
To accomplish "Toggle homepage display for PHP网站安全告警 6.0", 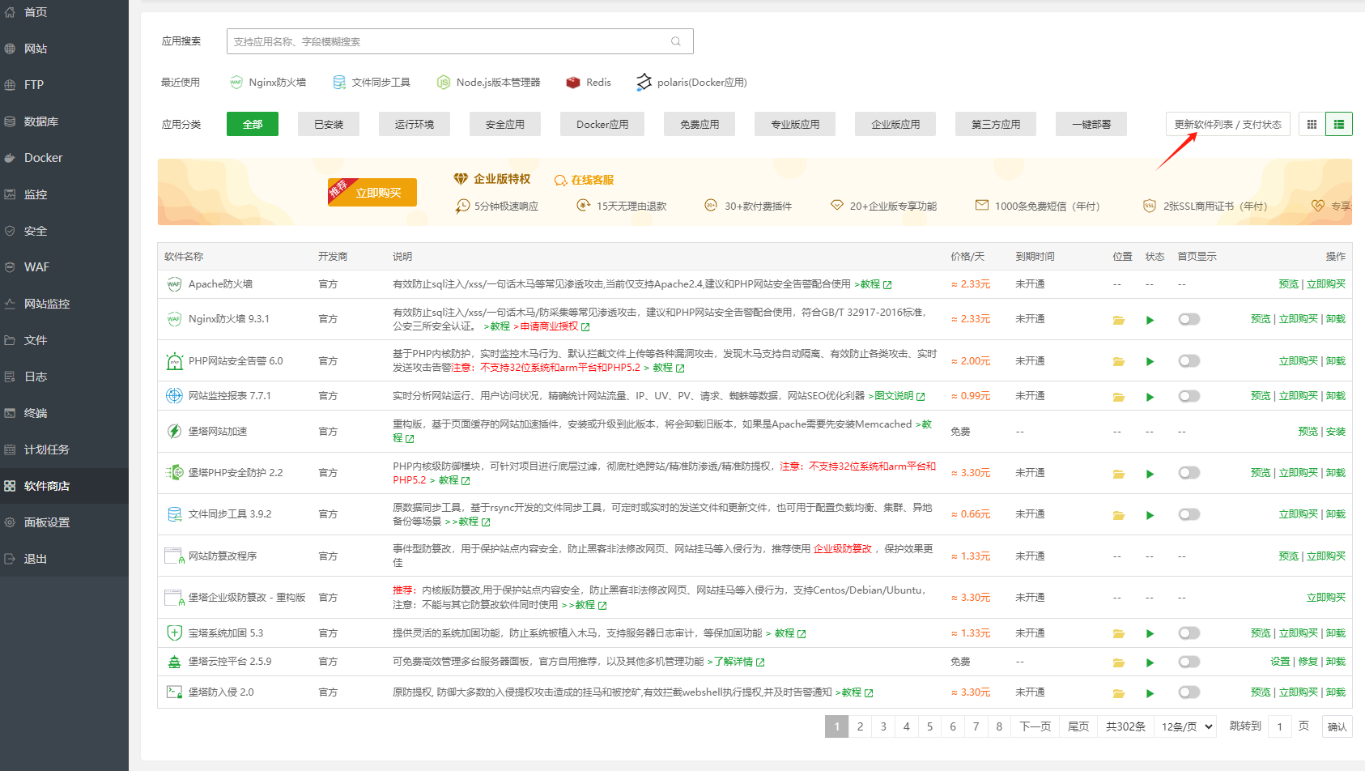I will coord(1189,360).
